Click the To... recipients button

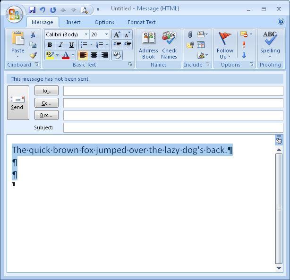pyautogui.click(x=46, y=91)
